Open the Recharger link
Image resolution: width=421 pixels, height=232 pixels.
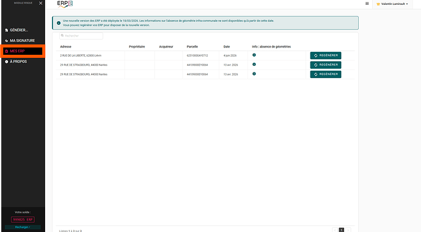(23, 227)
